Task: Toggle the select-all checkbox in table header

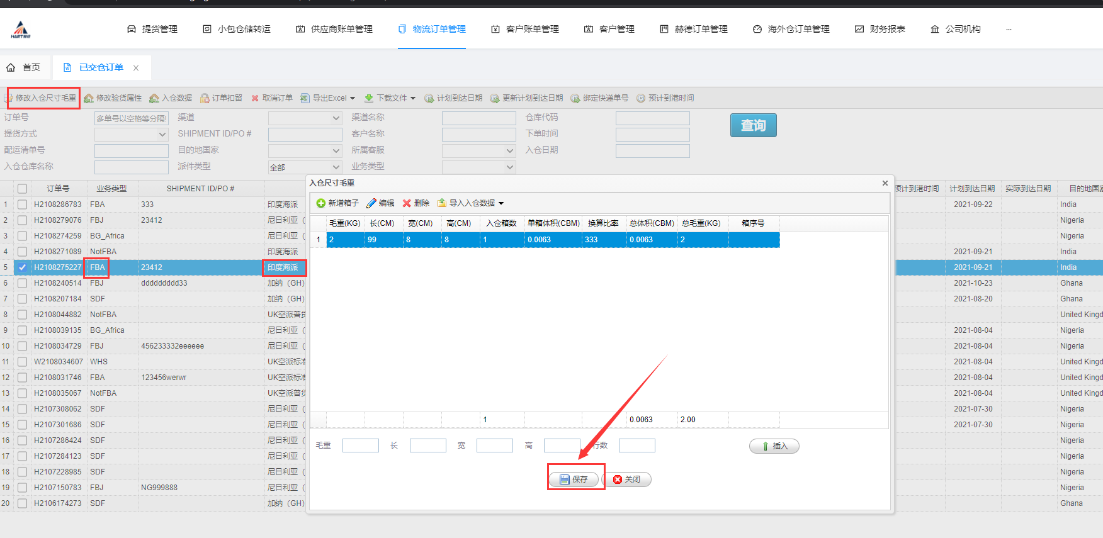Action: [23, 189]
